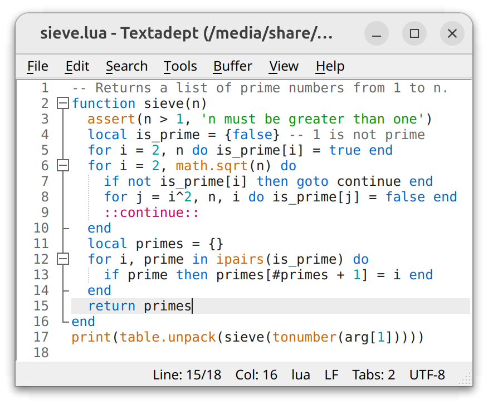Click 'math.sqrt' on line 6
488x405 pixels.
click(x=212, y=166)
